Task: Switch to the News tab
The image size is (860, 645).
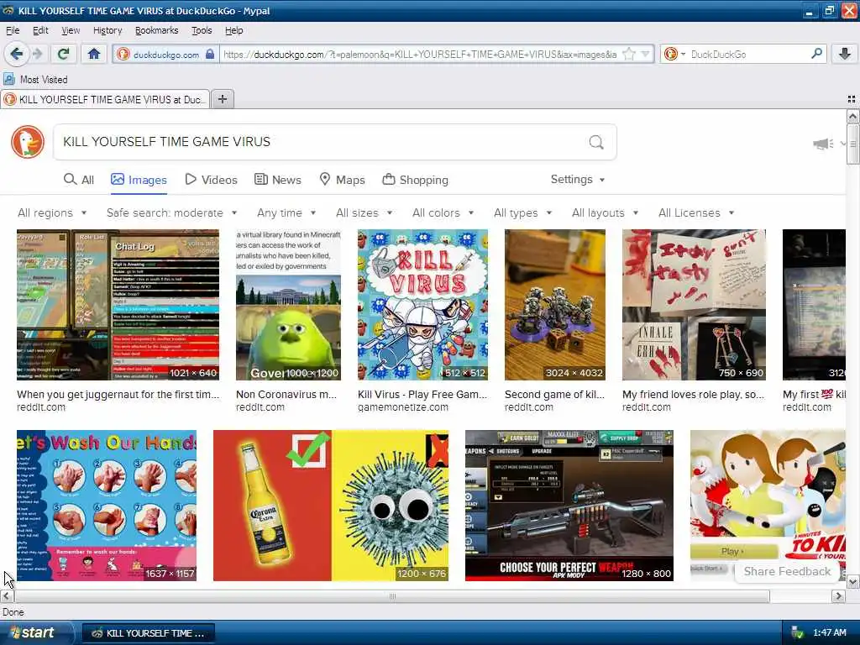Action: (x=277, y=180)
